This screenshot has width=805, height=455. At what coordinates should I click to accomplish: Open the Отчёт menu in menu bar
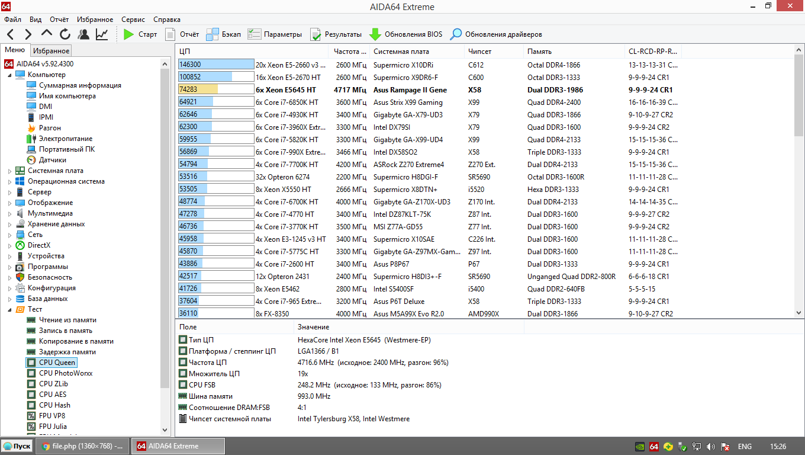(59, 20)
